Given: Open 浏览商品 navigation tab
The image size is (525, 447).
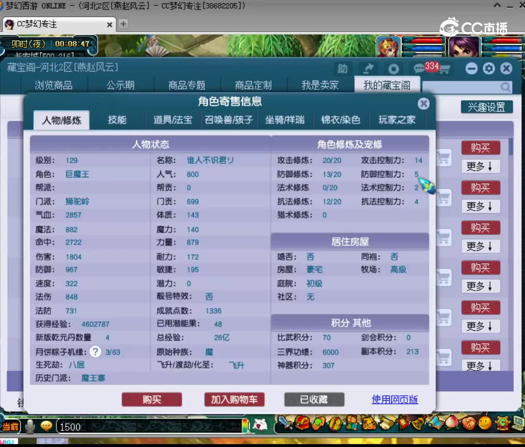Looking at the screenshot, I should (x=54, y=85).
